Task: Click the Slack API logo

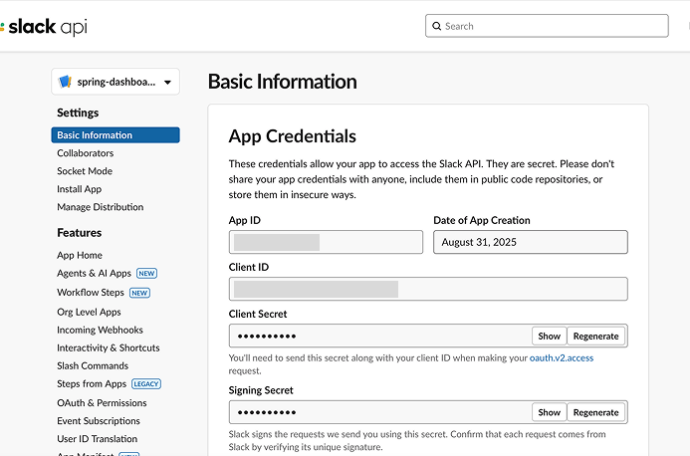Action: pyautogui.click(x=44, y=27)
